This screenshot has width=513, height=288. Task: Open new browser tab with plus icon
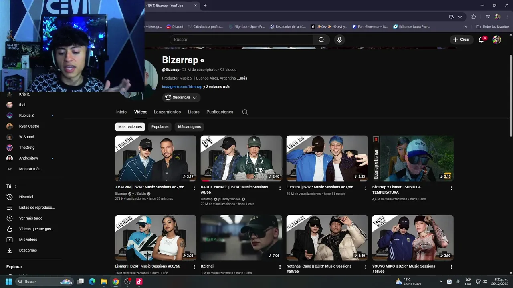pos(205,5)
